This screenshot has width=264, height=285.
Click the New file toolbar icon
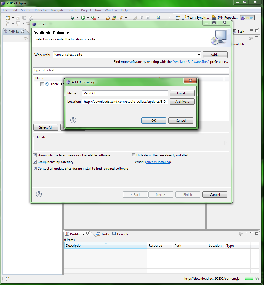click(8, 18)
